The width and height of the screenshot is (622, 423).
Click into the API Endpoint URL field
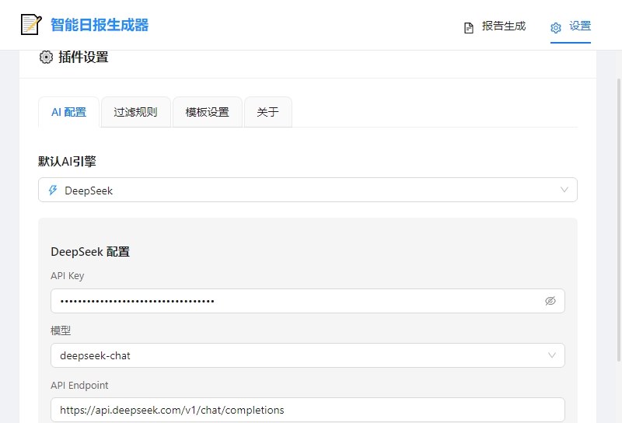308,410
